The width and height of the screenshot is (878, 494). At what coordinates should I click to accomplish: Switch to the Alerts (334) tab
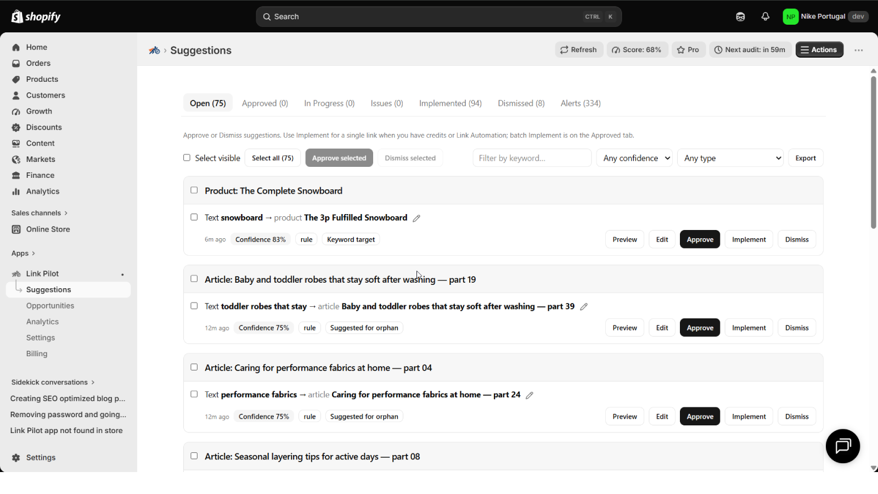coord(581,103)
